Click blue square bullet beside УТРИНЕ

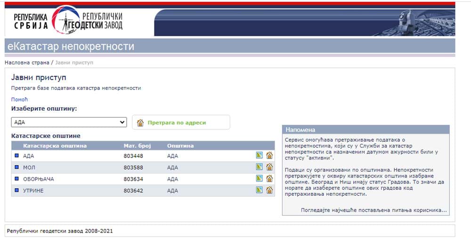point(16,190)
